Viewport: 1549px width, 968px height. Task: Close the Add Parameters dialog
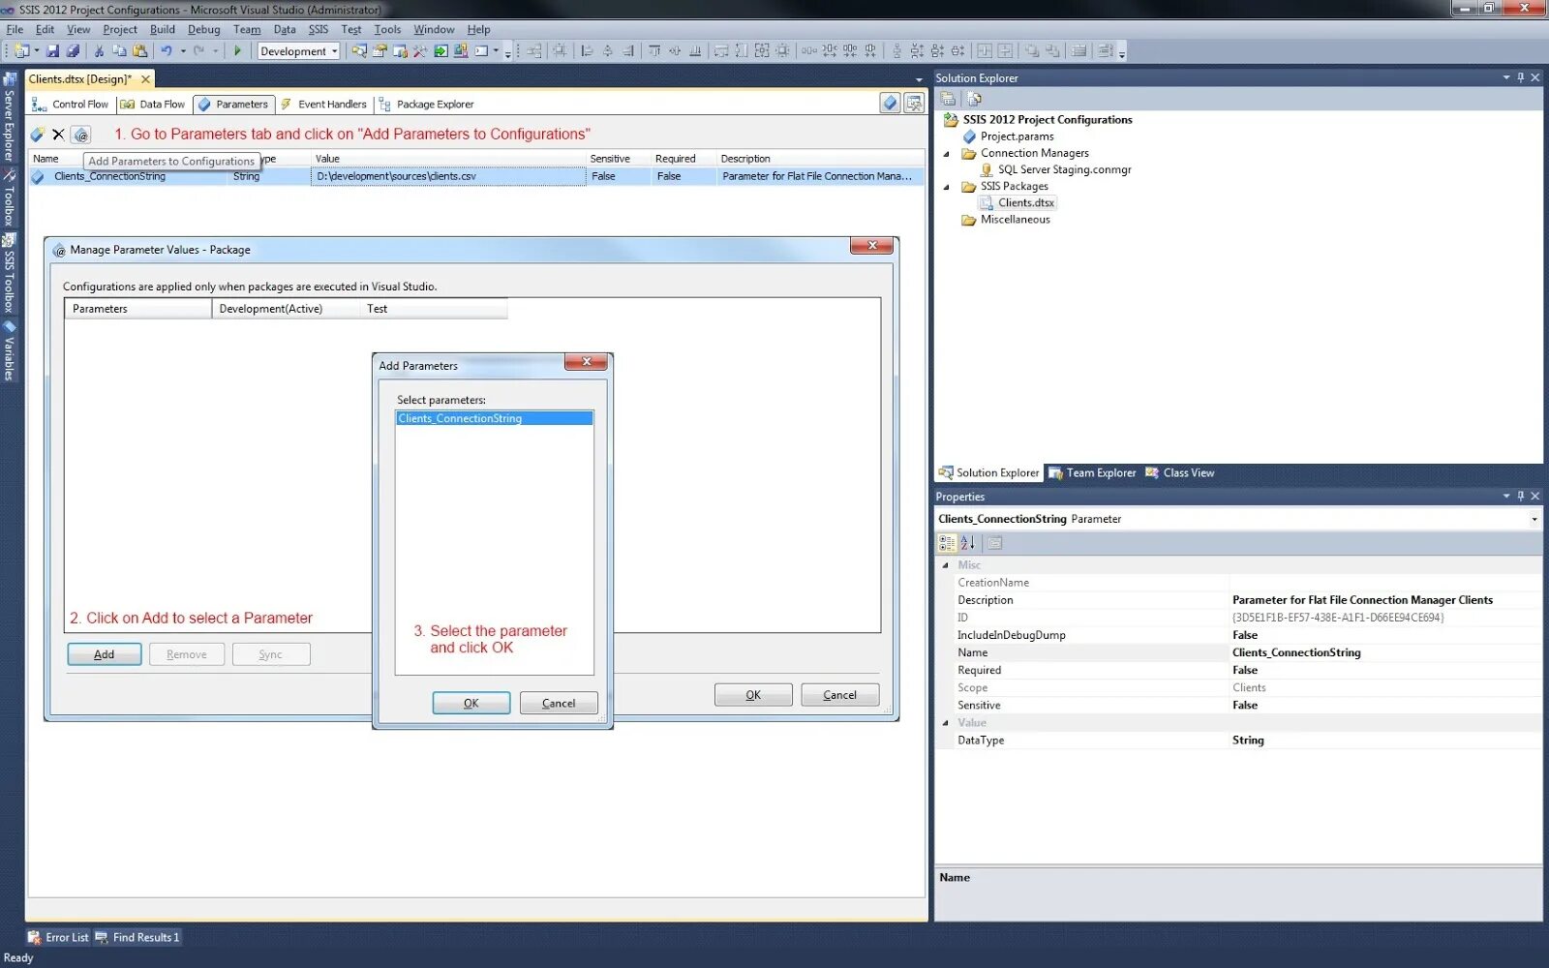[x=586, y=362]
